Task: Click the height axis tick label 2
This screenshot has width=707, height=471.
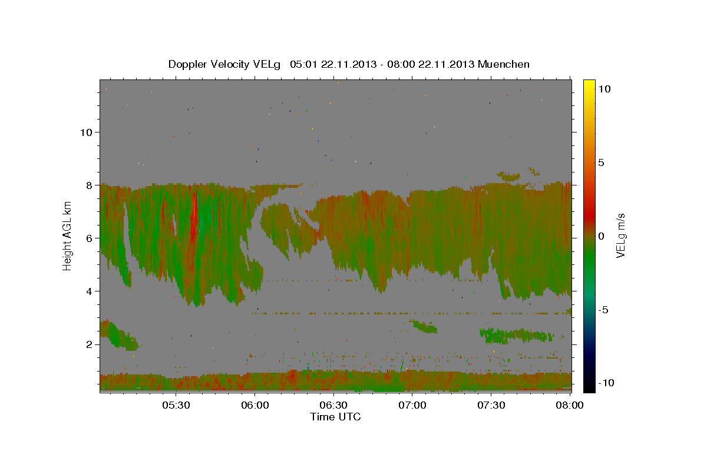Action: pos(90,344)
